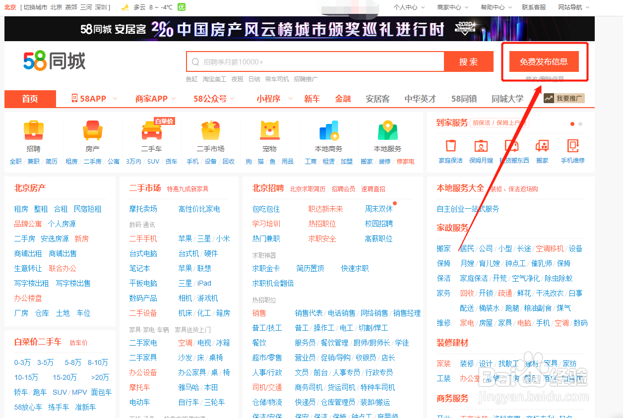
Task: Open the 新车 nav item
Action: tap(312, 99)
